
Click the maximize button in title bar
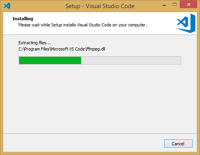[175, 5]
